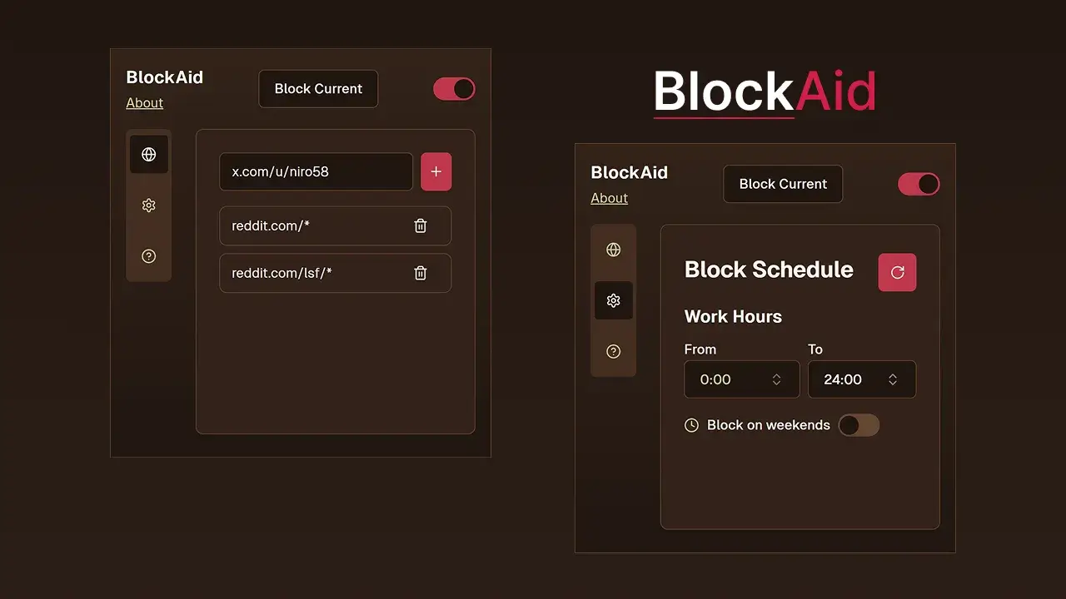Select the reddit.com/* list row text

[x=271, y=225]
